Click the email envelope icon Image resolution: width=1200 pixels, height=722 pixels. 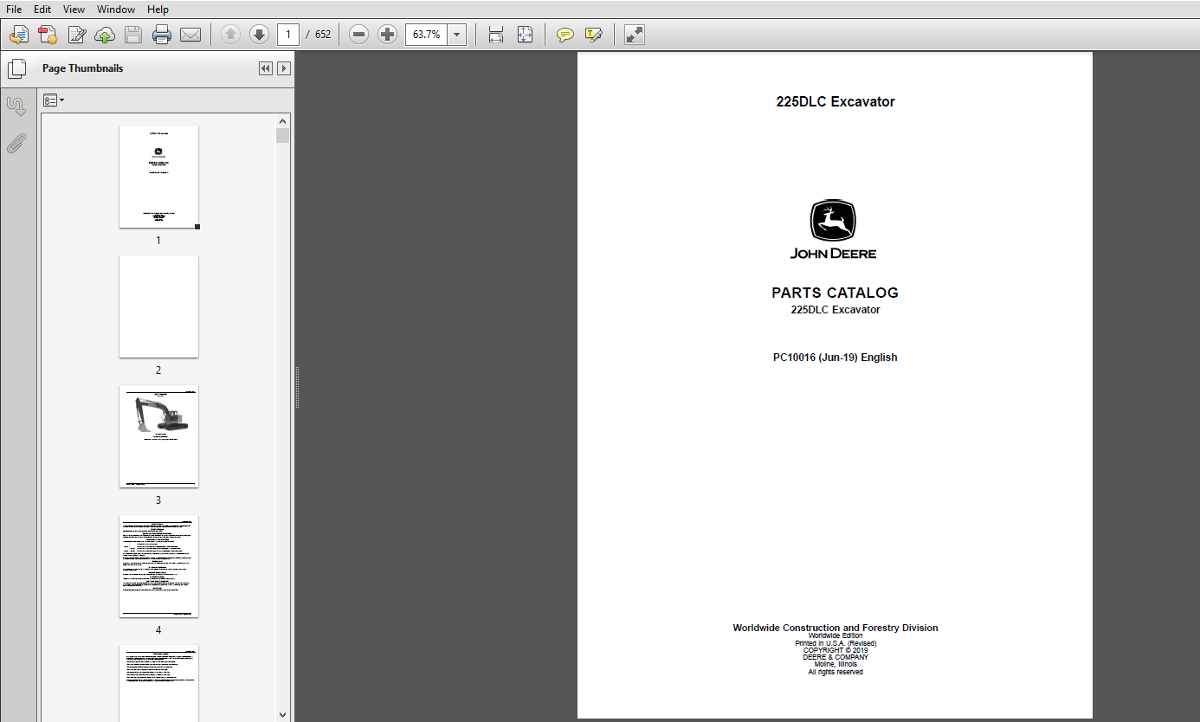click(x=190, y=35)
